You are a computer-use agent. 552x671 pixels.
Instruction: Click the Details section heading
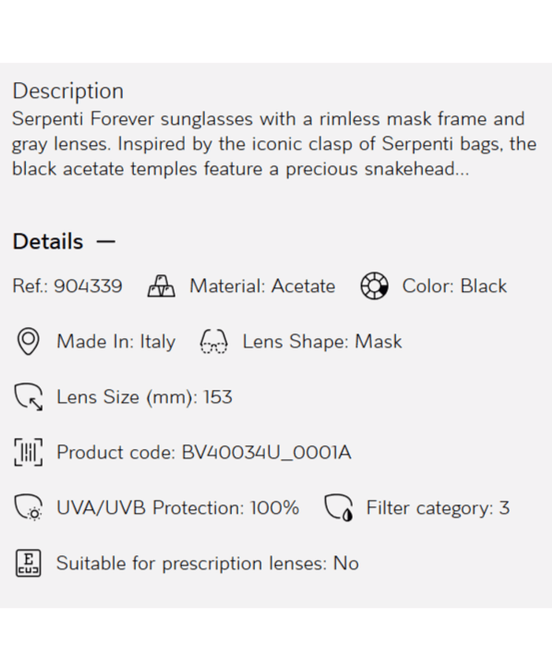click(48, 242)
